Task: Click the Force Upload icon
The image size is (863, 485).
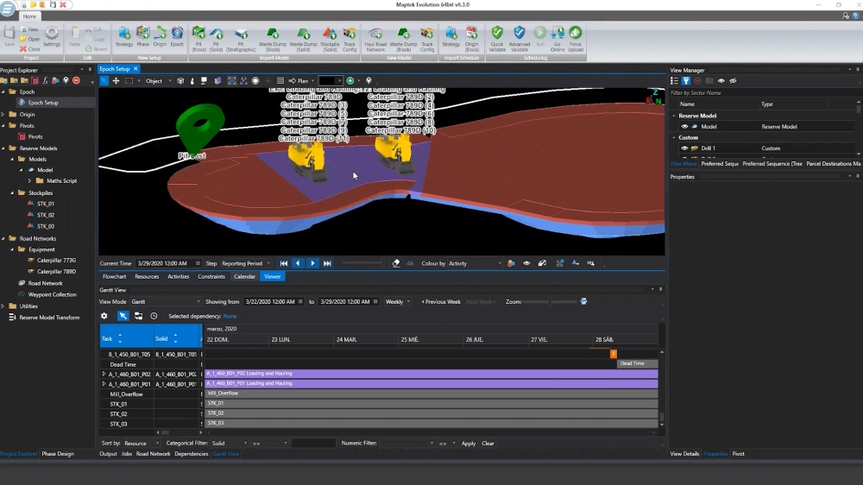Action: [x=575, y=39]
